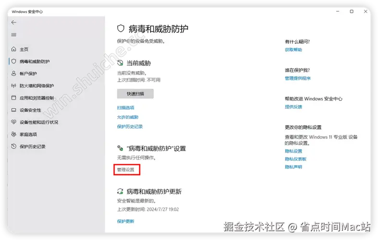
Task: Click the 病毒和威胁防护 shield icon in sidebar
Action: tap(14, 61)
